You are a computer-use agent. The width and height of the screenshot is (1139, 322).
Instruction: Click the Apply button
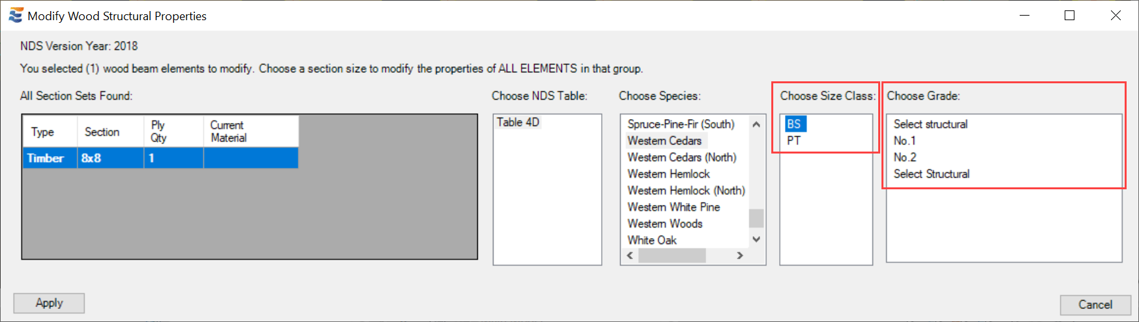click(49, 303)
